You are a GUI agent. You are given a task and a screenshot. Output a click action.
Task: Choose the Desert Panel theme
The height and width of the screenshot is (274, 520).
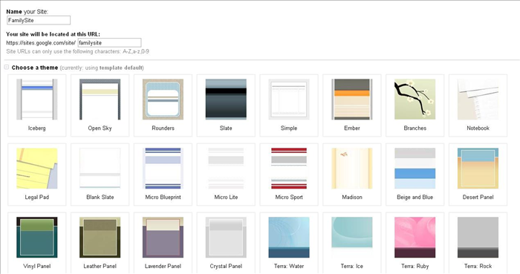[478, 174]
